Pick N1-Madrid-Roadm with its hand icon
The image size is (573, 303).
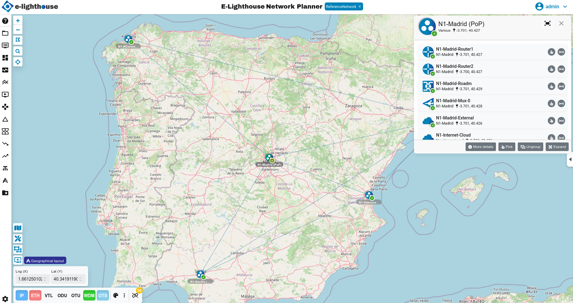tap(552, 86)
